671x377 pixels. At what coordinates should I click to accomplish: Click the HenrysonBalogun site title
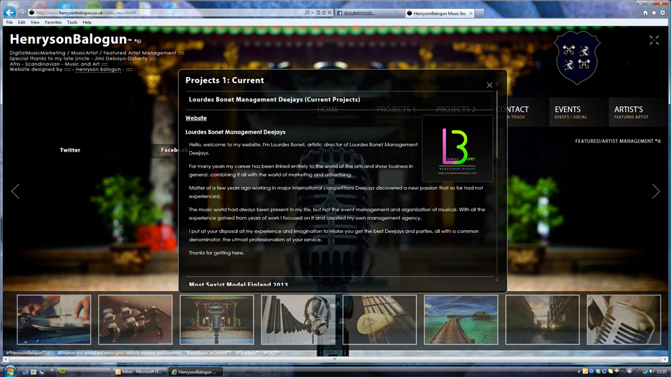[68, 39]
